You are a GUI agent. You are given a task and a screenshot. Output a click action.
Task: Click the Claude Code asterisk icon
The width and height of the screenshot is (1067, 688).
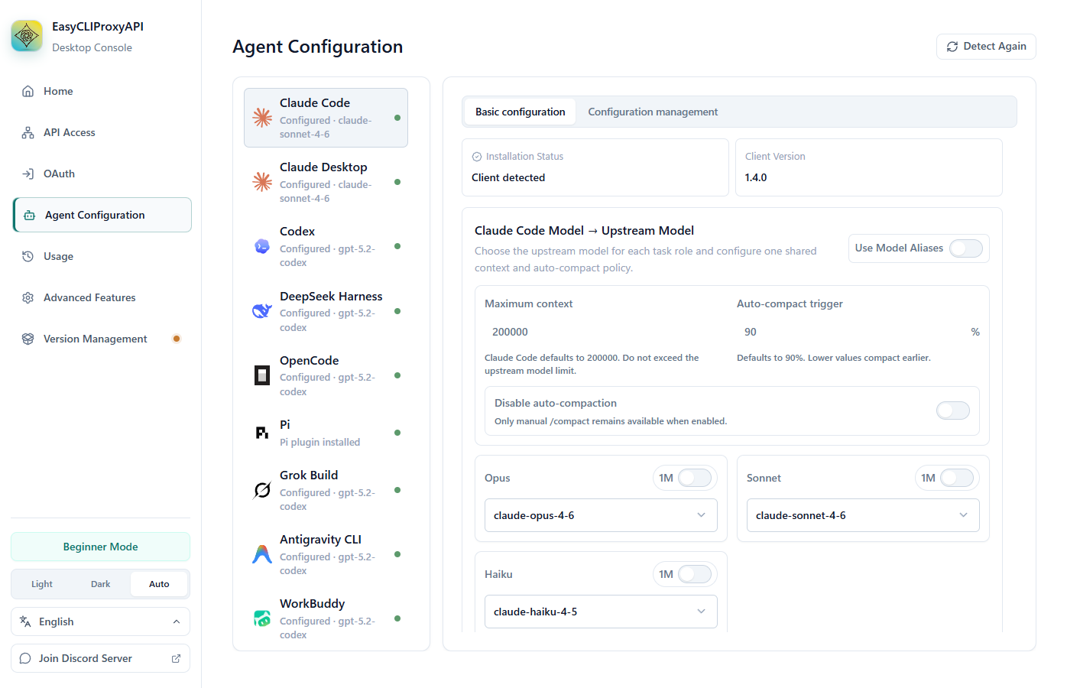click(262, 118)
